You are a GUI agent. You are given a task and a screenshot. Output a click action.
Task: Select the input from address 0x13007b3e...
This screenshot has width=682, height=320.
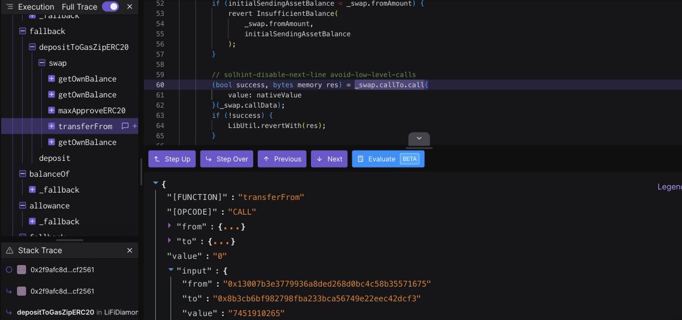pyautogui.click(x=327, y=284)
